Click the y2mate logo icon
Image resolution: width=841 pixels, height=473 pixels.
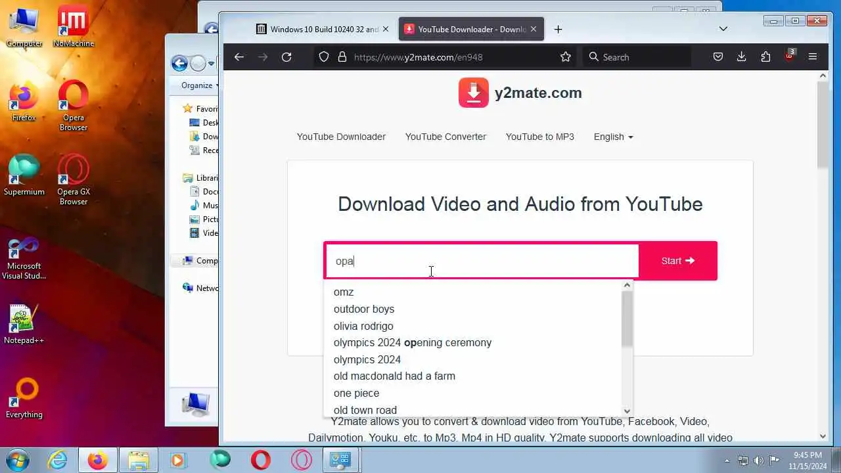(x=473, y=93)
